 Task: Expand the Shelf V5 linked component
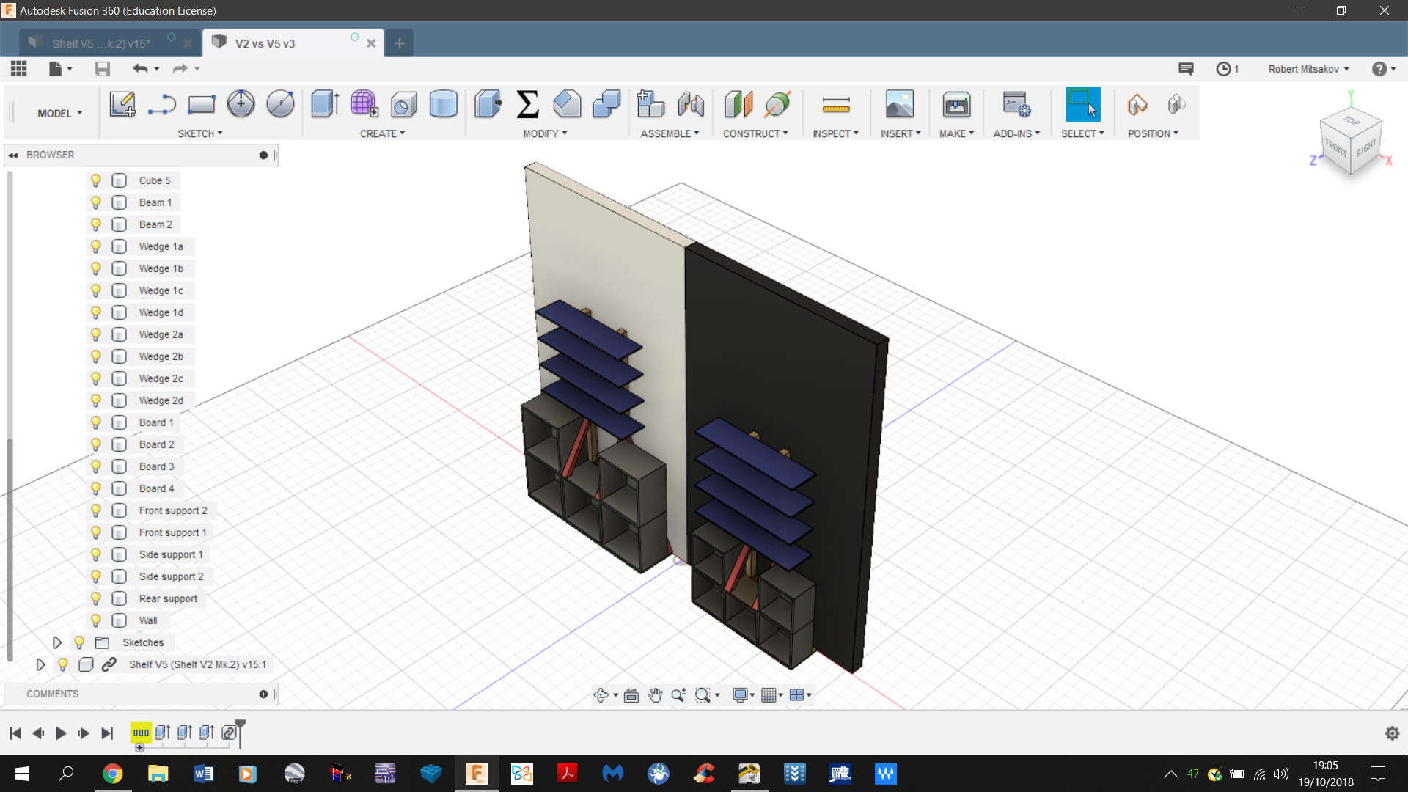[40, 664]
